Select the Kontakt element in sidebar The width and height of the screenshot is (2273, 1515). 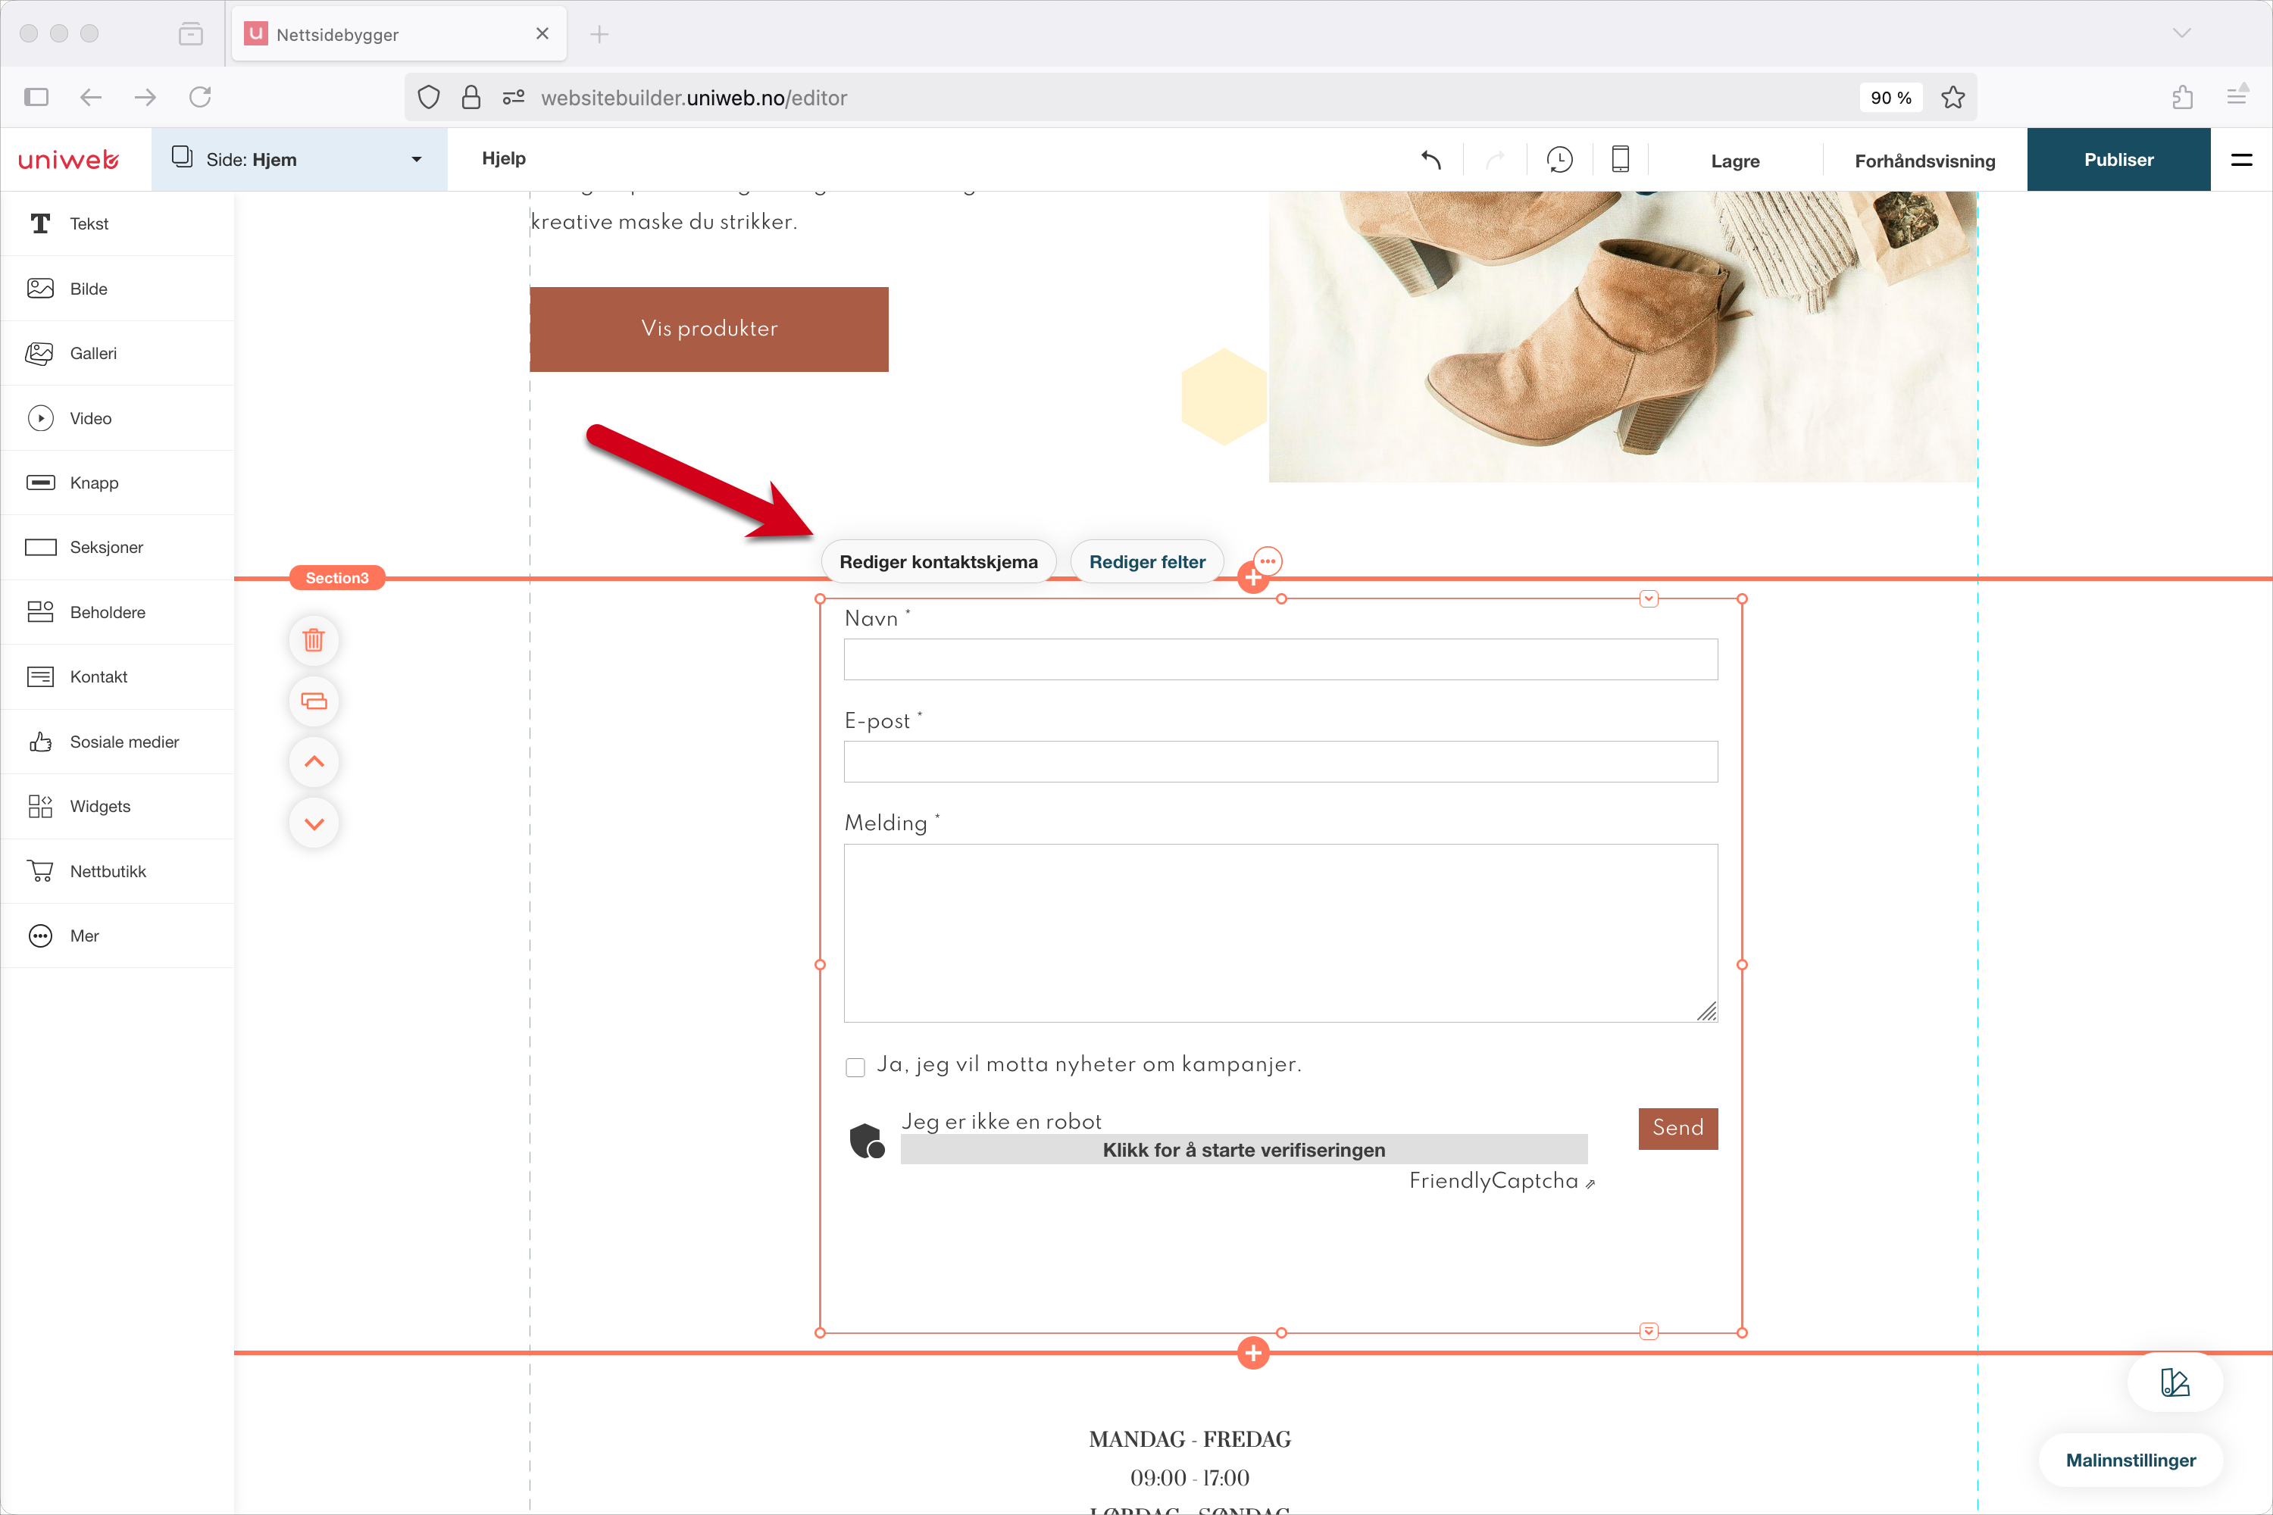(x=117, y=676)
